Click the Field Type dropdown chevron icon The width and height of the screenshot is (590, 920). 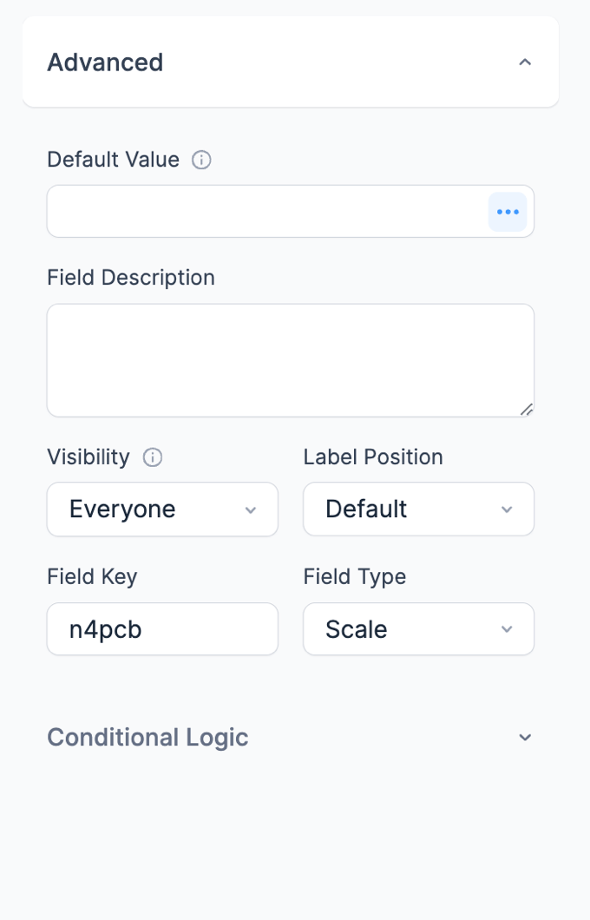click(507, 629)
